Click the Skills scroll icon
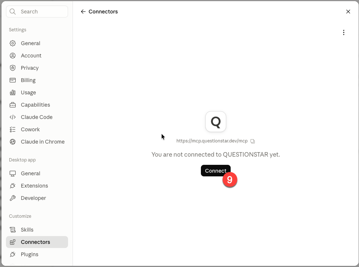This screenshot has height=267, width=359. click(13, 230)
